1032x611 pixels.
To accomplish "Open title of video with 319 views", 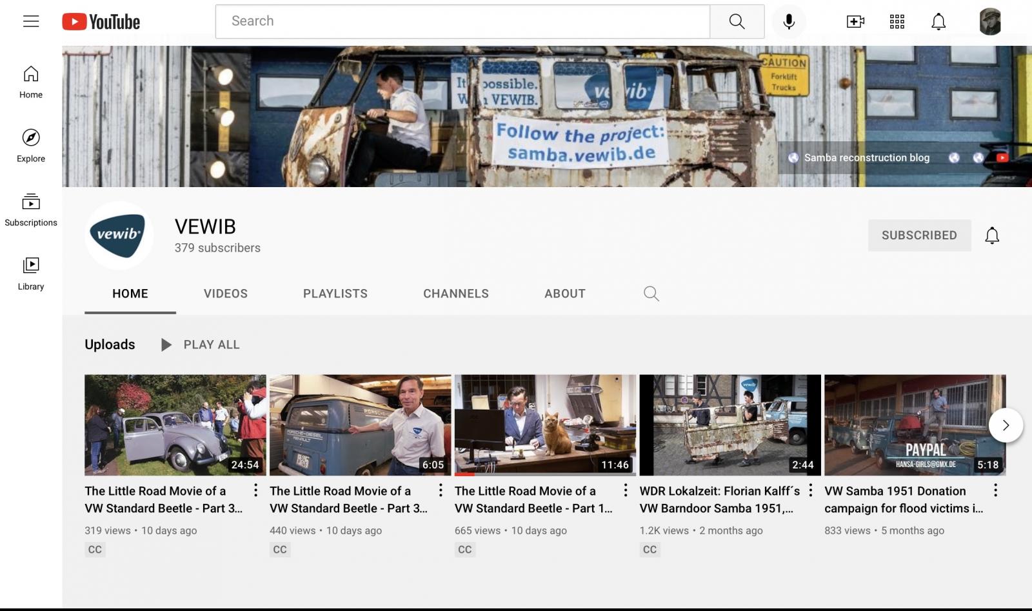I will tap(164, 499).
